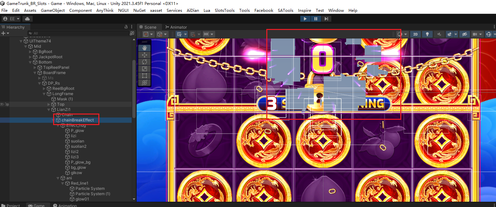Viewport: 496px width, 207px height.
Task: Click the Step frame button
Action: coord(326,19)
